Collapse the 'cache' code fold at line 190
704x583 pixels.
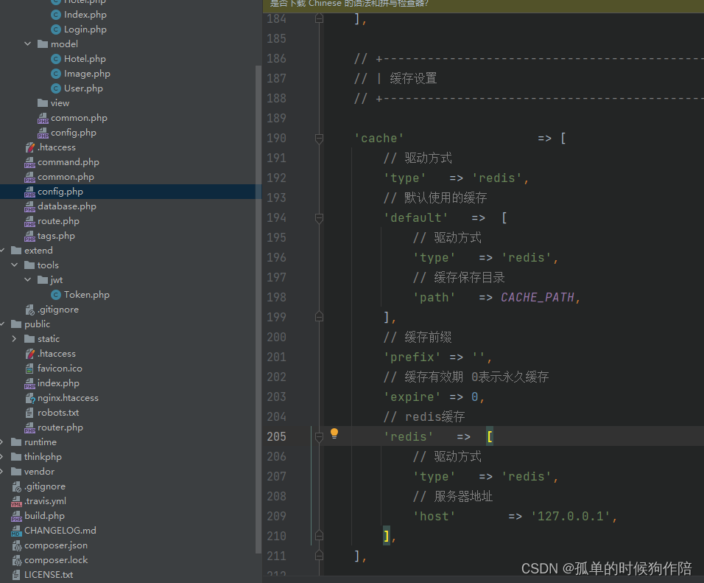(x=318, y=137)
